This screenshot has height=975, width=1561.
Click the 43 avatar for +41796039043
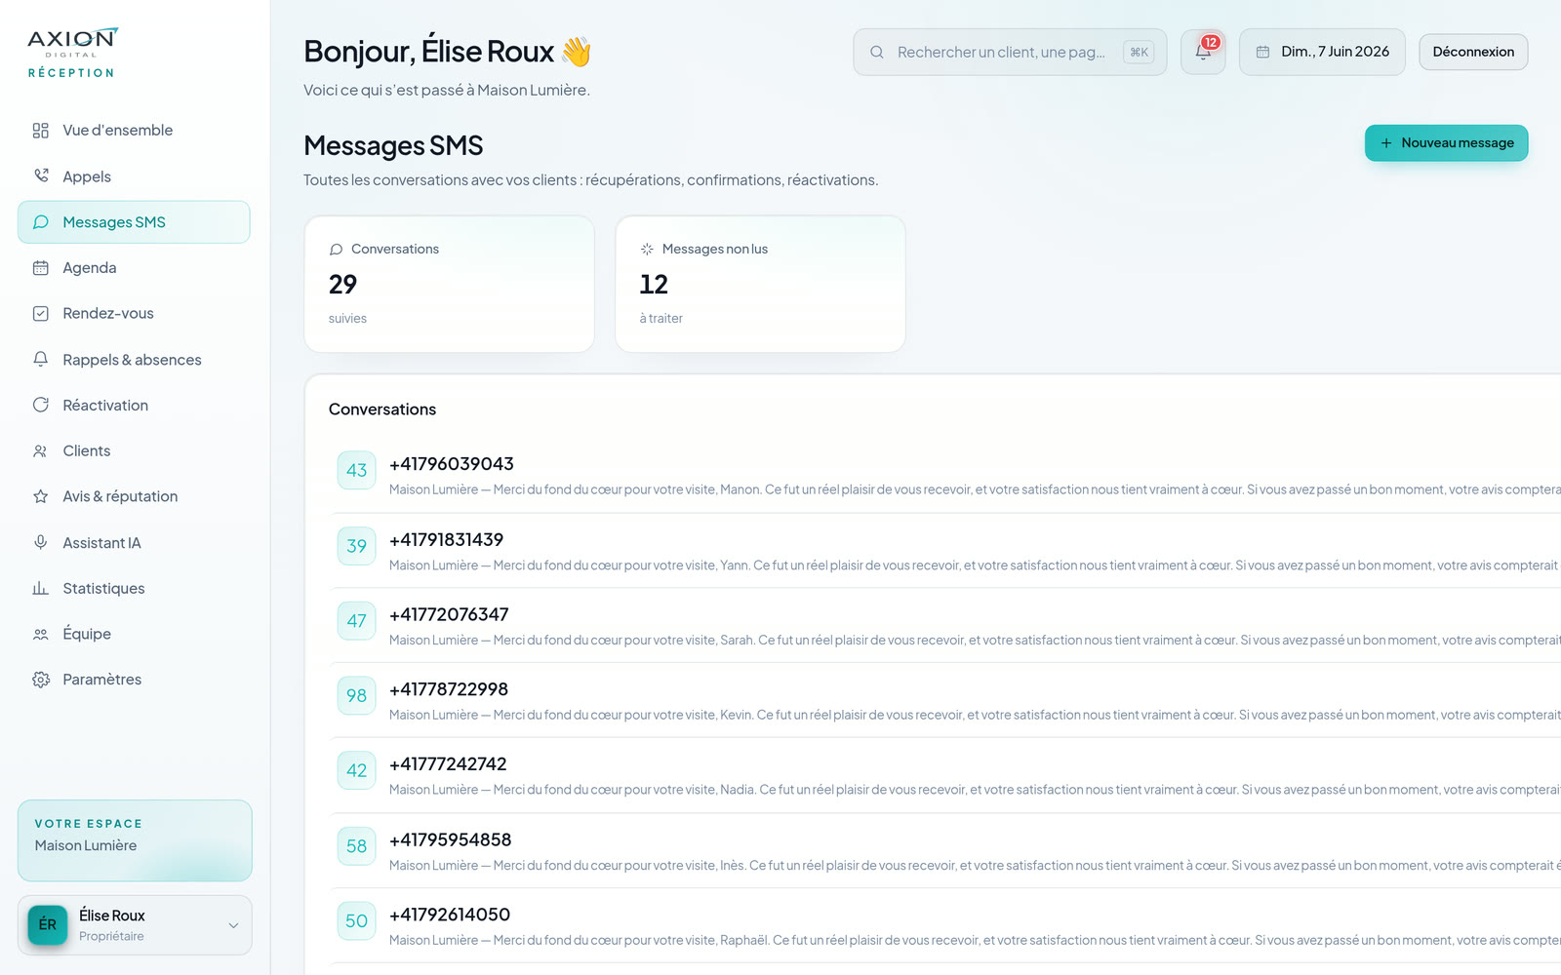point(356,471)
